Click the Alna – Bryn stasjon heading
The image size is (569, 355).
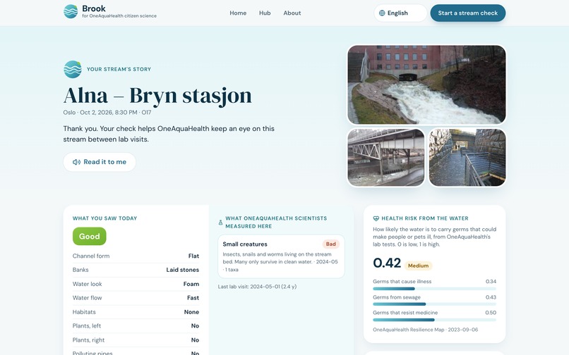(157, 96)
